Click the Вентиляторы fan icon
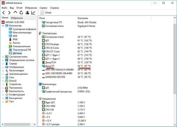177x127 pixels. coord(40,84)
